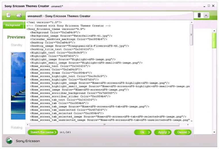Click the Home_screen_tab_text Color line
The width and height of the screenshot is (219, 149).
point(63,100)
